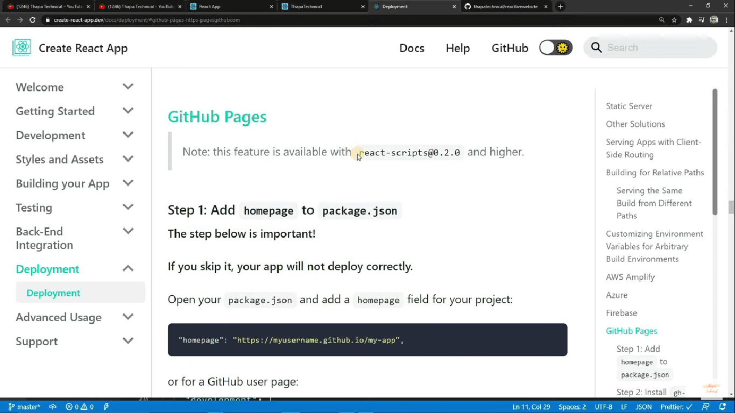Click the main page scrollbar thumb

pos(731,206)
